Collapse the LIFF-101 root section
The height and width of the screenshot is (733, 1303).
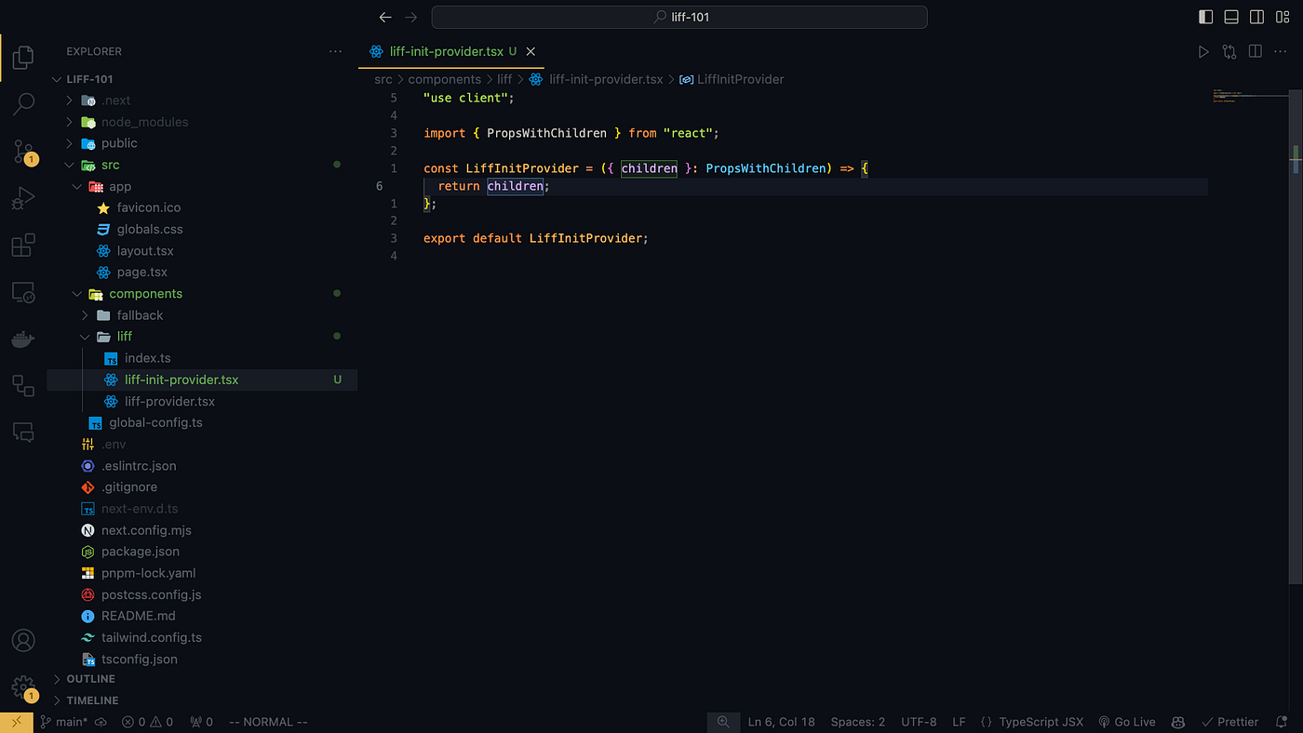pyautogui.click(x=202, y=79)
